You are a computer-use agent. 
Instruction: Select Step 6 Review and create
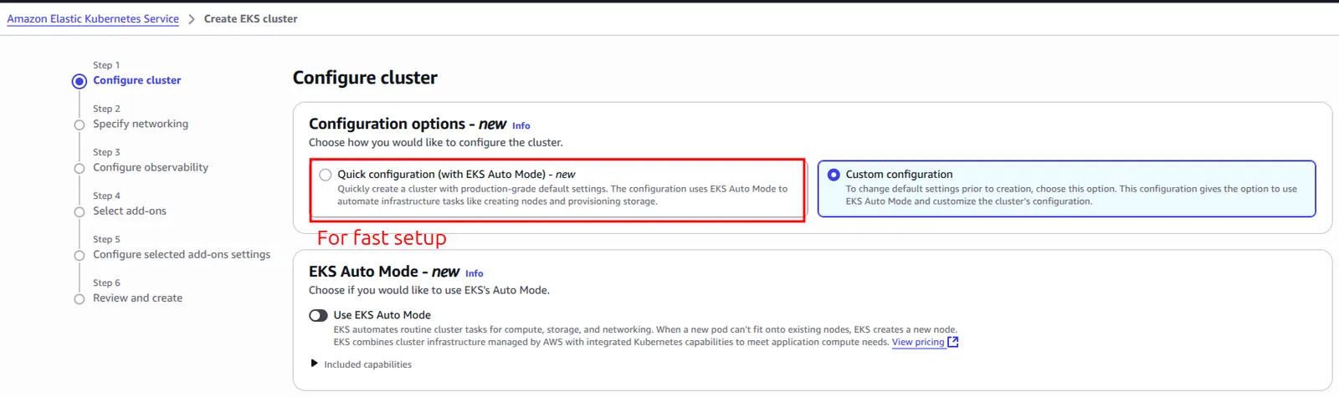point(137,298)
